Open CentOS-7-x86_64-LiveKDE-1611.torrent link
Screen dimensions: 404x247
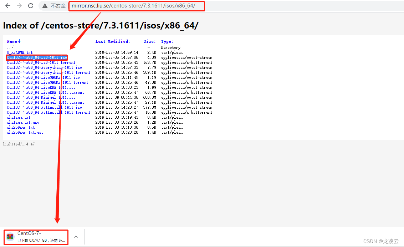pos(45,92)
